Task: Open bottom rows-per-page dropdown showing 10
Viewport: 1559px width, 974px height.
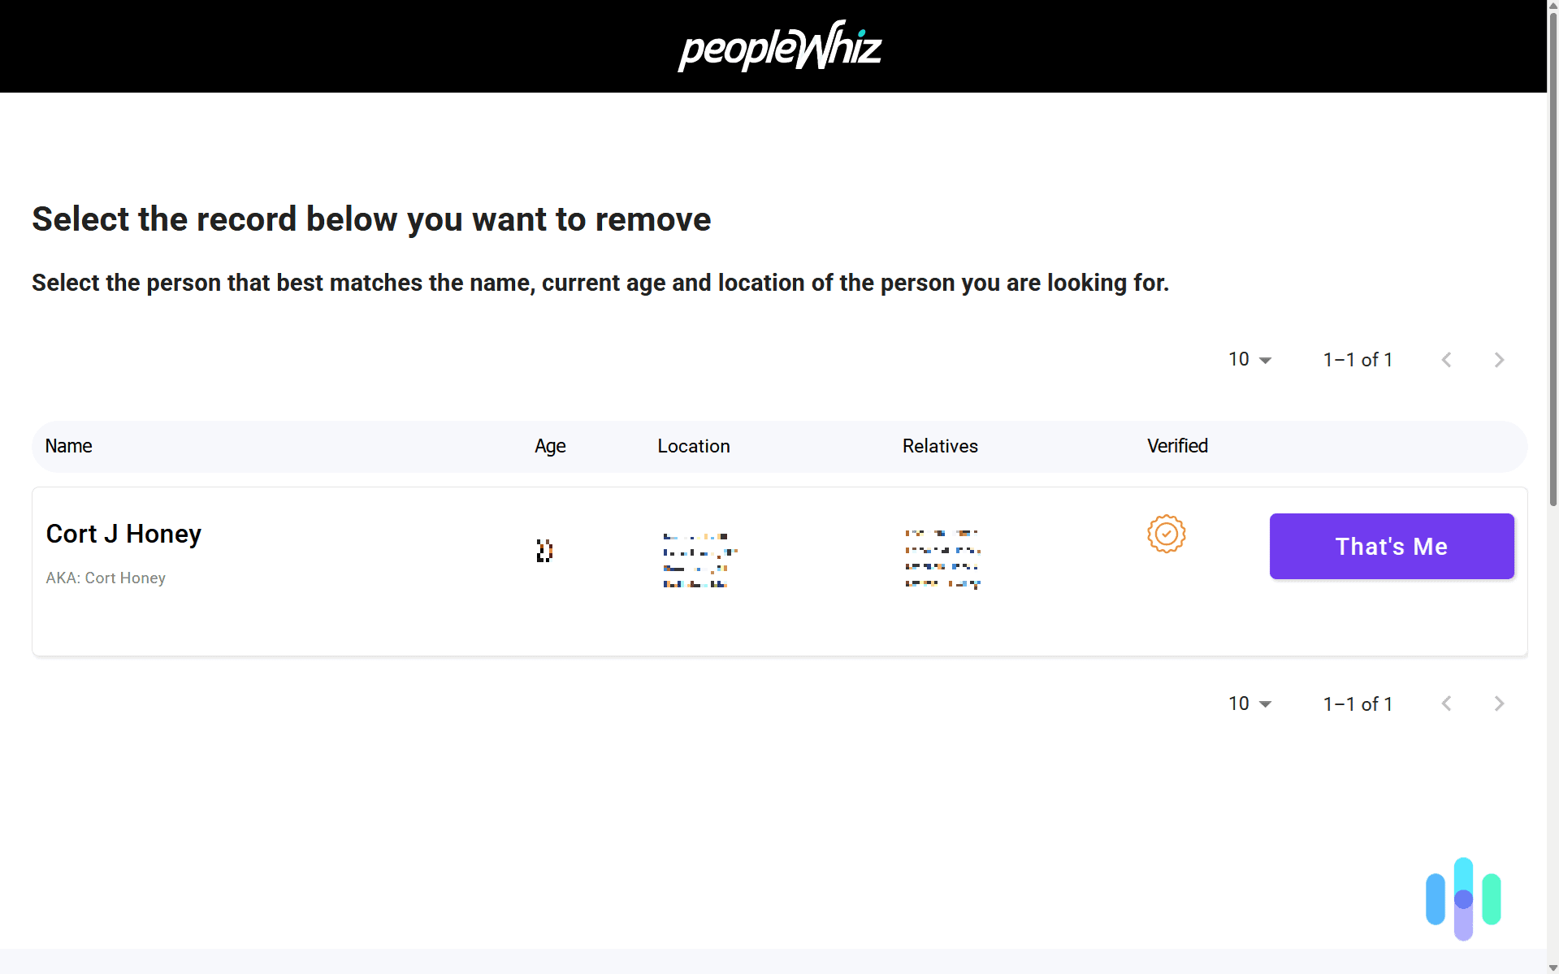Action: click(x=1249, y=703)
